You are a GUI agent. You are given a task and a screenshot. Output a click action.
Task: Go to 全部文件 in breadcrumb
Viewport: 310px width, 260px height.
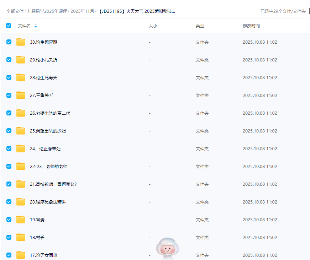15,11
